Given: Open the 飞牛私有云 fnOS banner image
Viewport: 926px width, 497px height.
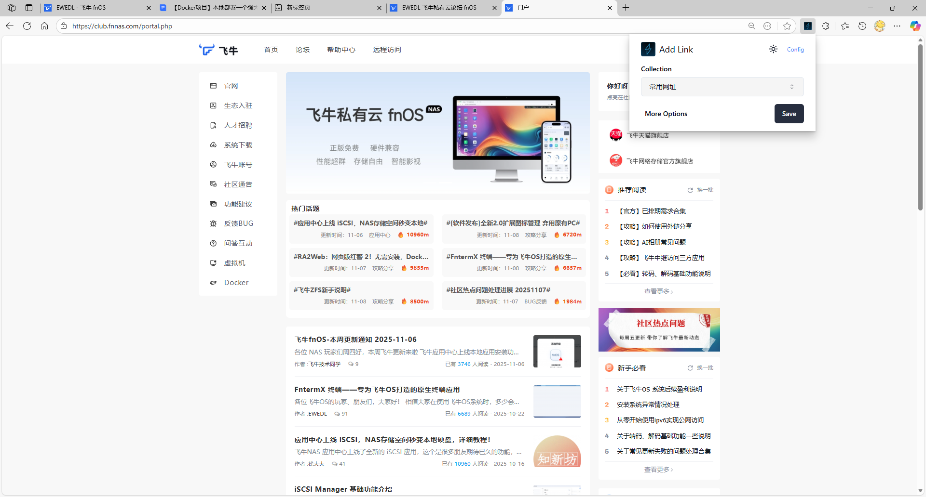Looking at the screenshot, I should coord(438,133).
